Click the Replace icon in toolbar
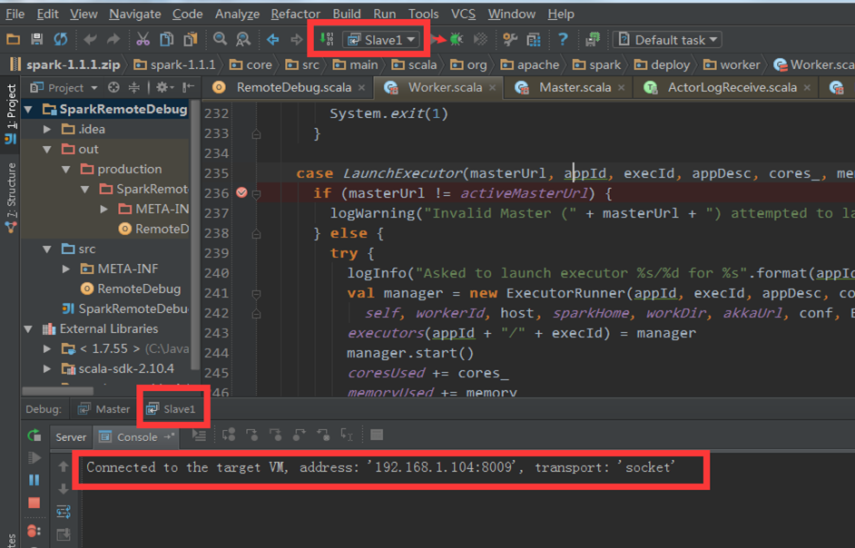855x548 pixels. [x=243, y=39]
